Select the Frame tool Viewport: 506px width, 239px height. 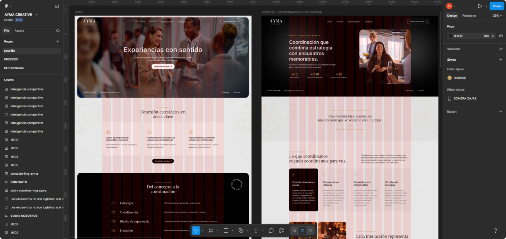(x=211, y=230)
